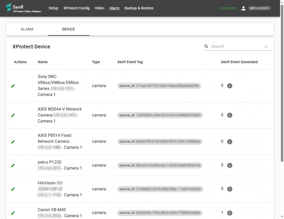The height and width of the screenshot is (219, 284).
Task: Click edit pencil for AXIS M3044-V camera
Action: pyautogui.click(x=13, y=115)
